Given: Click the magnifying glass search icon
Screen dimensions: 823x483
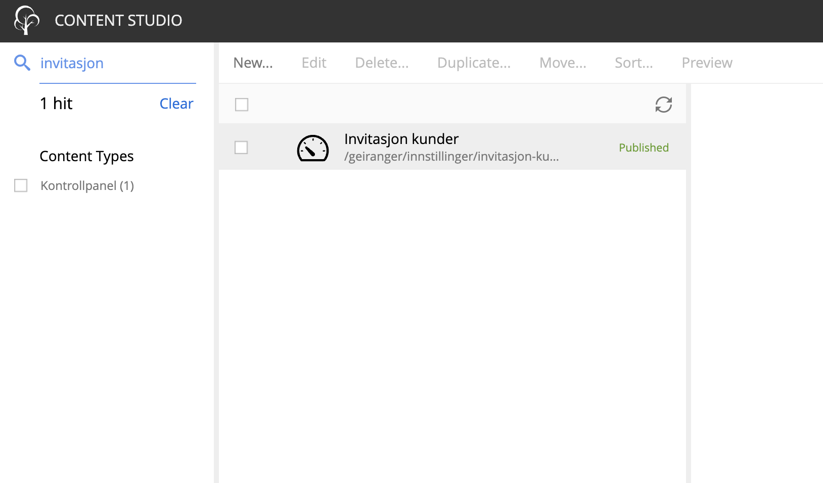Looking at the screenshot, I should click(22, 63).
